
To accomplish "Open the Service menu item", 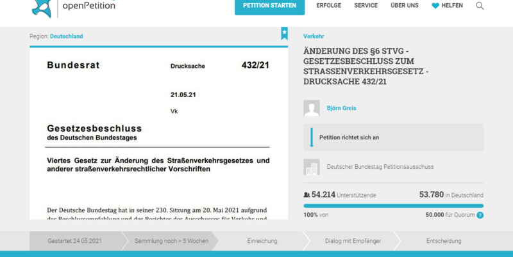I will (x=366, y=6).
